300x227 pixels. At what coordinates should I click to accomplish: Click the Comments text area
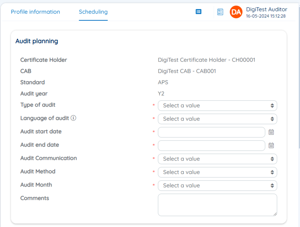pyautogui.click(x=218, y=204)
